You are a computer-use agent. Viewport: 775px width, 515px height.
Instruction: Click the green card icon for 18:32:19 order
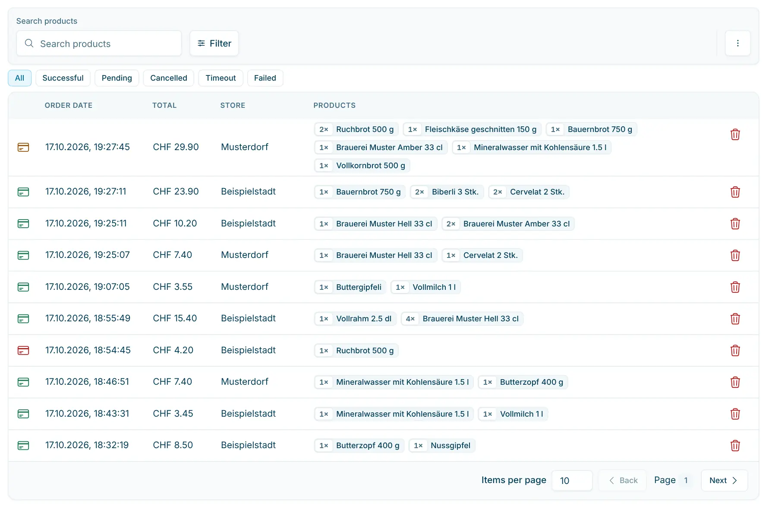point(23,446)
